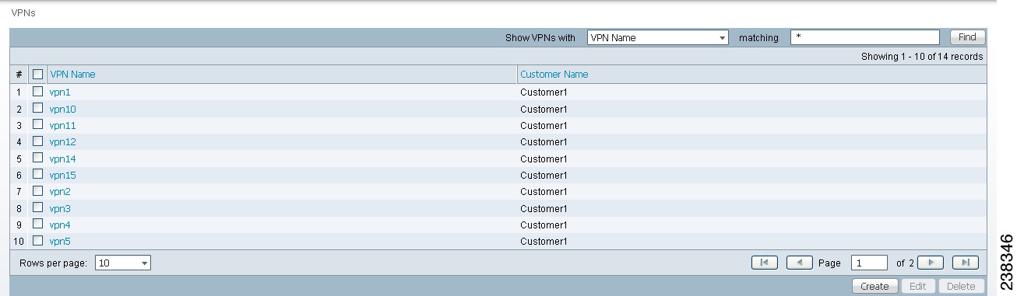Viewport: 1017px width, 296px height.
Task: Open the vpn11 link
Action: [63, 125]
